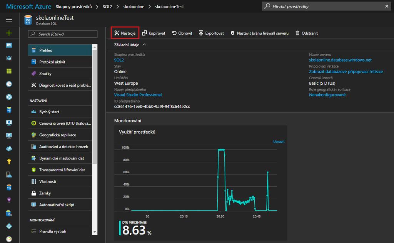Click the Nenakonfigurované geo-replication link

(x=327, y=95)
